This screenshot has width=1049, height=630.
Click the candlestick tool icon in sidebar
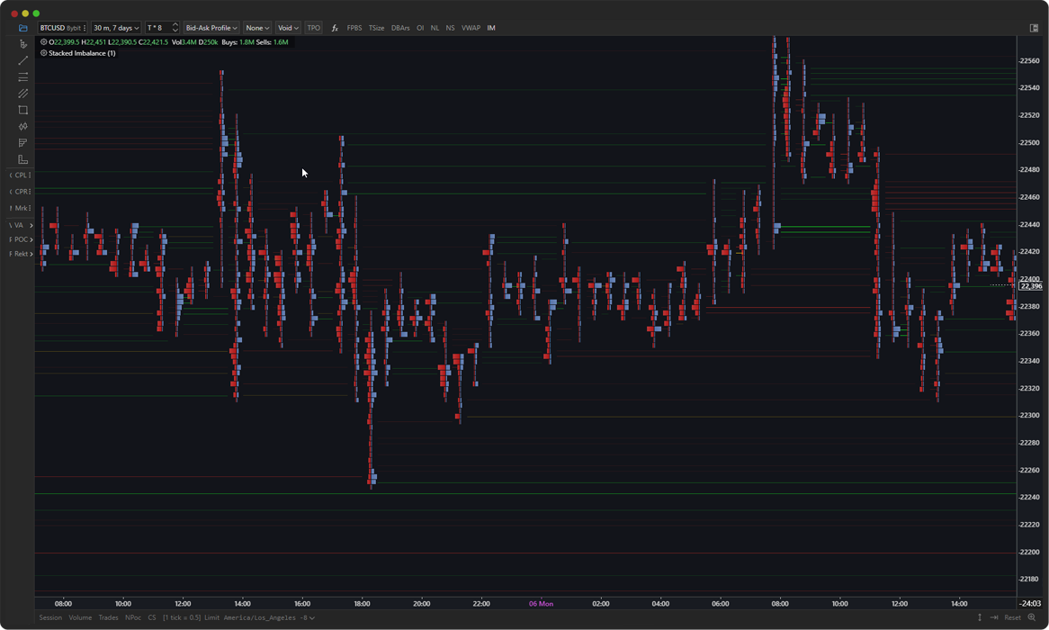(x=22, y=127)
